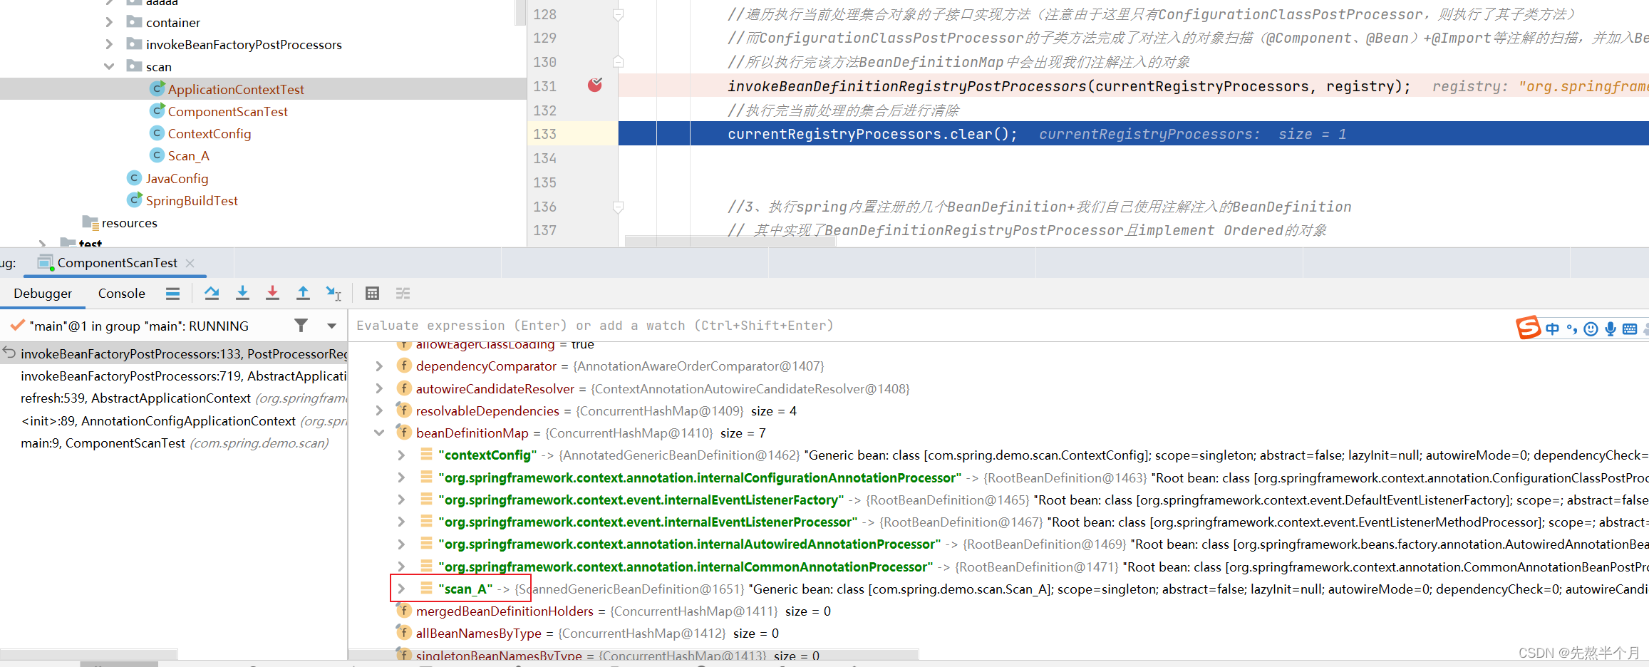The height and width of the screenshot is (667, 1649).
Task: Expand the "contextConfig" map entry
Action: (401, 455)
